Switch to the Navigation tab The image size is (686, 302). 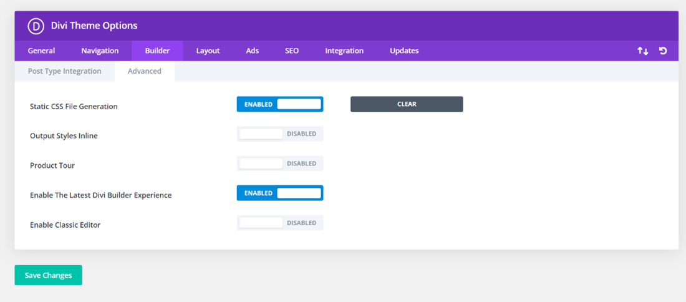pyautogui.click(x=100, y=51)
